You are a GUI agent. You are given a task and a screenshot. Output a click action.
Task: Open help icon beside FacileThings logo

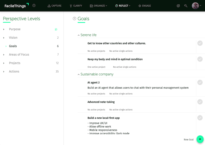point(34,6)
